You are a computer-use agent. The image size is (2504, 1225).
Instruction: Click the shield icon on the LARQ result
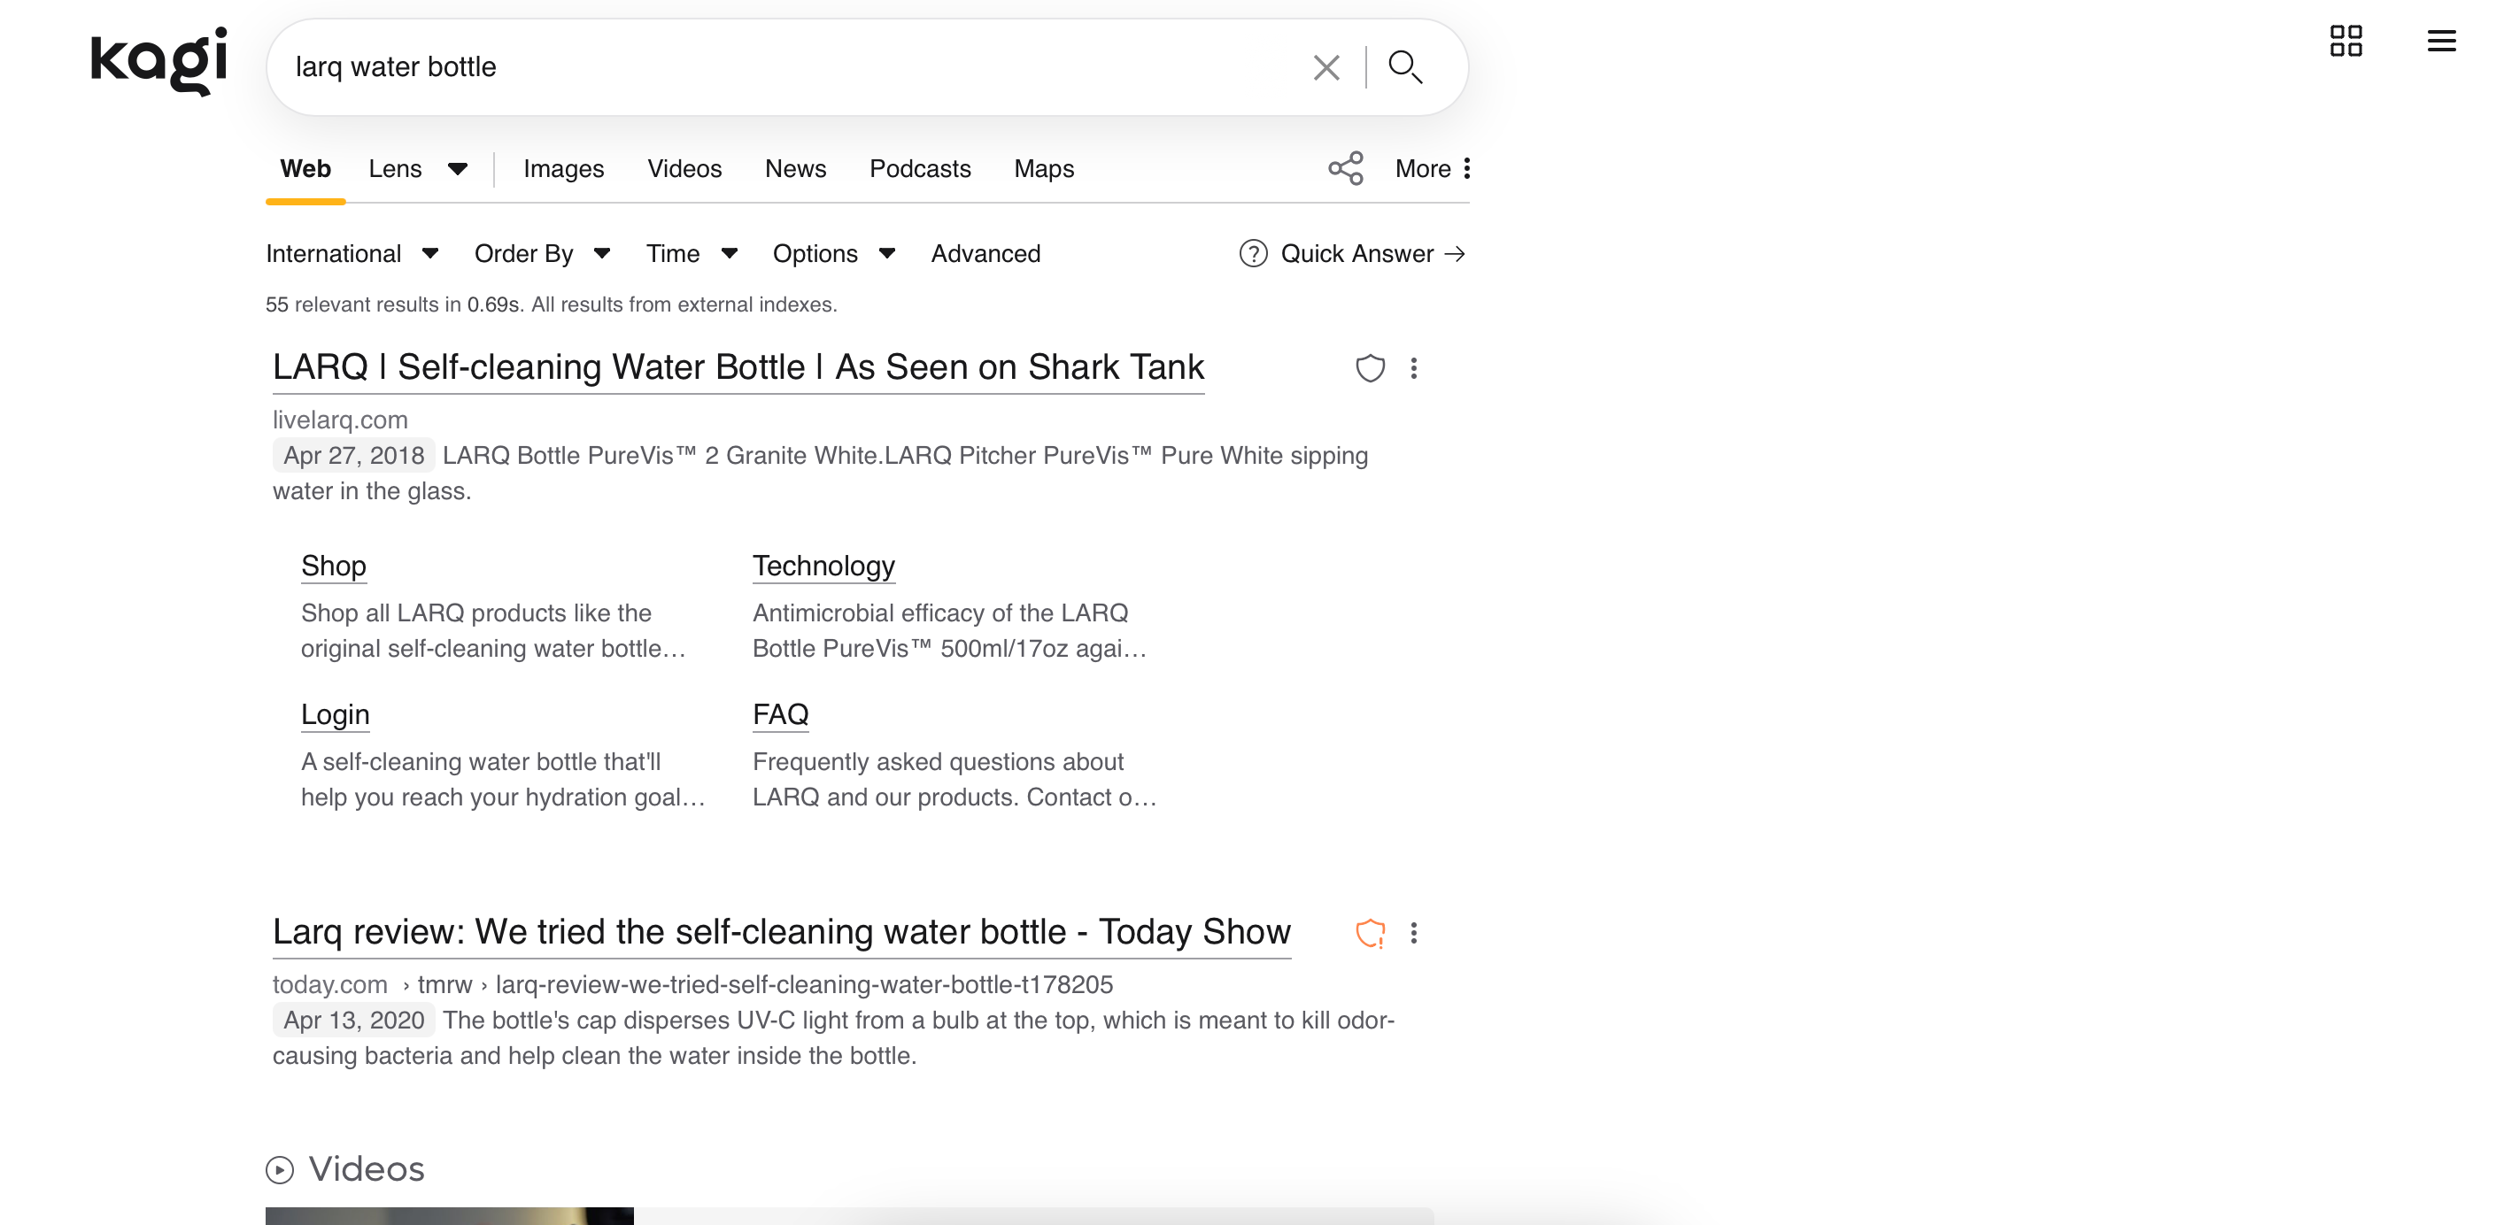point(1371,369)
